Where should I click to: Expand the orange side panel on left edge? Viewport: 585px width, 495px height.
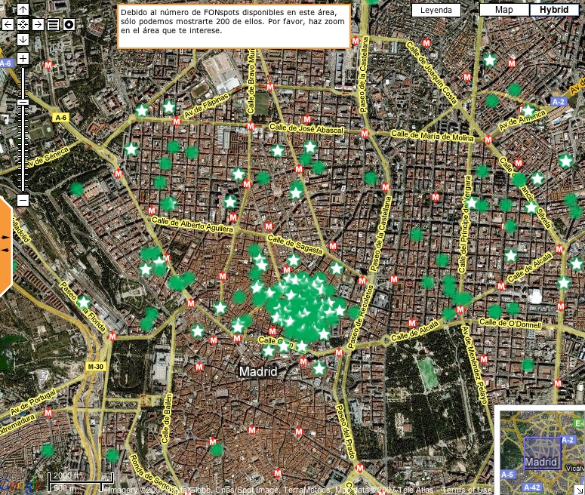(x=6, y=245)
